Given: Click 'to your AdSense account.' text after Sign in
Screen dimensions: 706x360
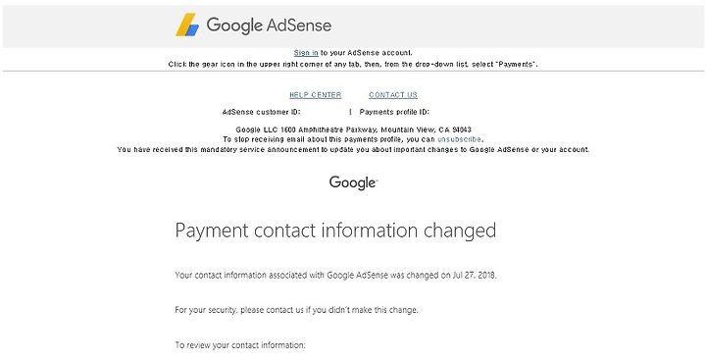Looking at the screenshot, I should [x=366, y=53].
